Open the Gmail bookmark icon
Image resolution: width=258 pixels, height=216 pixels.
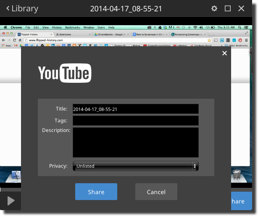[x=16, y=45]
